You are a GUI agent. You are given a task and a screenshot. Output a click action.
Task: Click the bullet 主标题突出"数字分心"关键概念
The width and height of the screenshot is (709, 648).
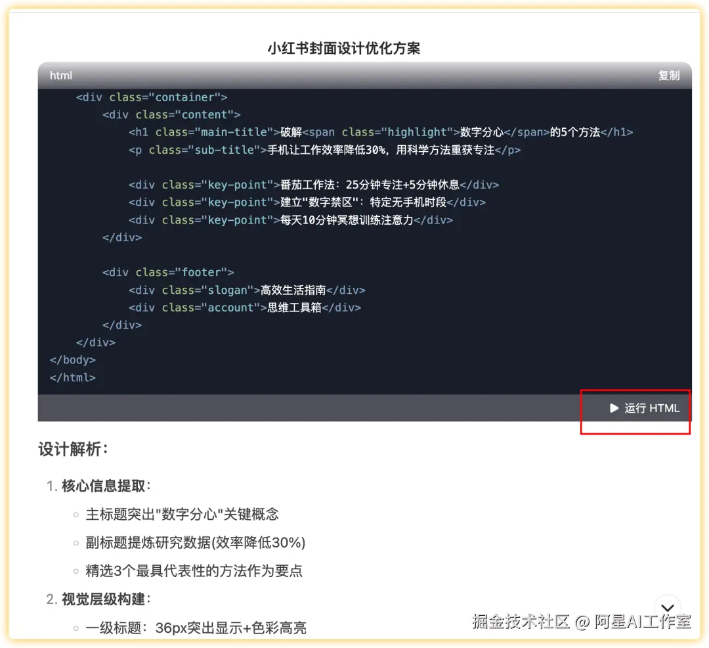183,514
